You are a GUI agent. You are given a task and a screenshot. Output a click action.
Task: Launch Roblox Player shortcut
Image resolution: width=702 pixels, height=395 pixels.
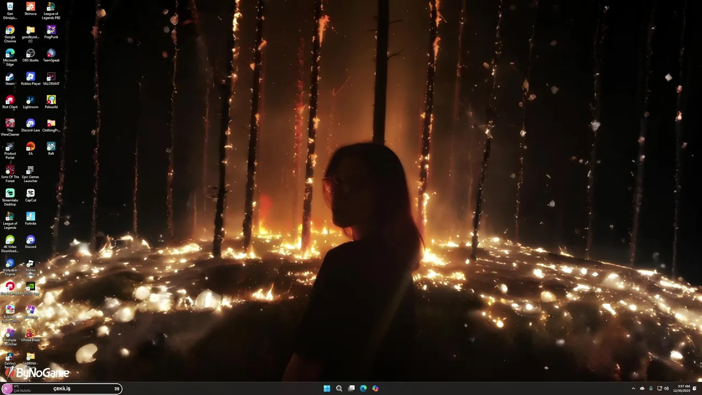click(31, 79)
